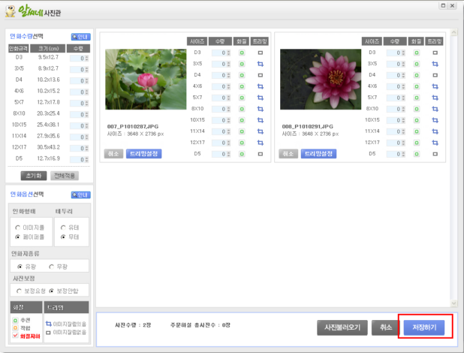Enable the 보정요청 photo correction option
The image size is (464, 353).
point(18,291)
